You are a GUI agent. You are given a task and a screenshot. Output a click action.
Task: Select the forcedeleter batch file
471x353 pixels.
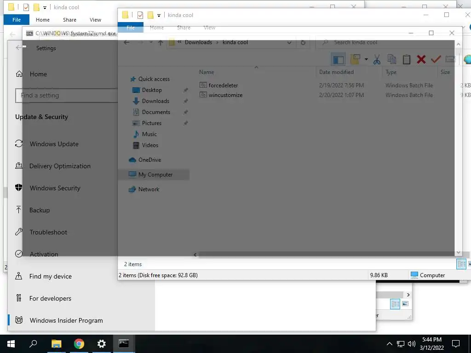tap(223, 85)
